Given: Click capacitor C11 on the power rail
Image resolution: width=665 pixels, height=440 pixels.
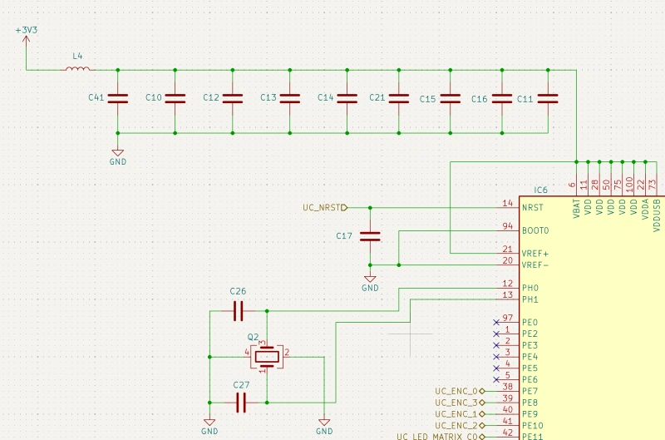Looking at the screenshot, I should 548,98.
